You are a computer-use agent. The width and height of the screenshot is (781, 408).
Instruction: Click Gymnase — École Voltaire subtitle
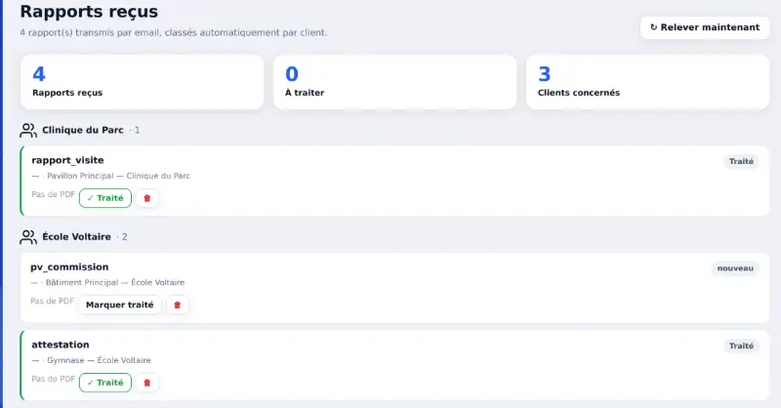click(x=99, y=360)
